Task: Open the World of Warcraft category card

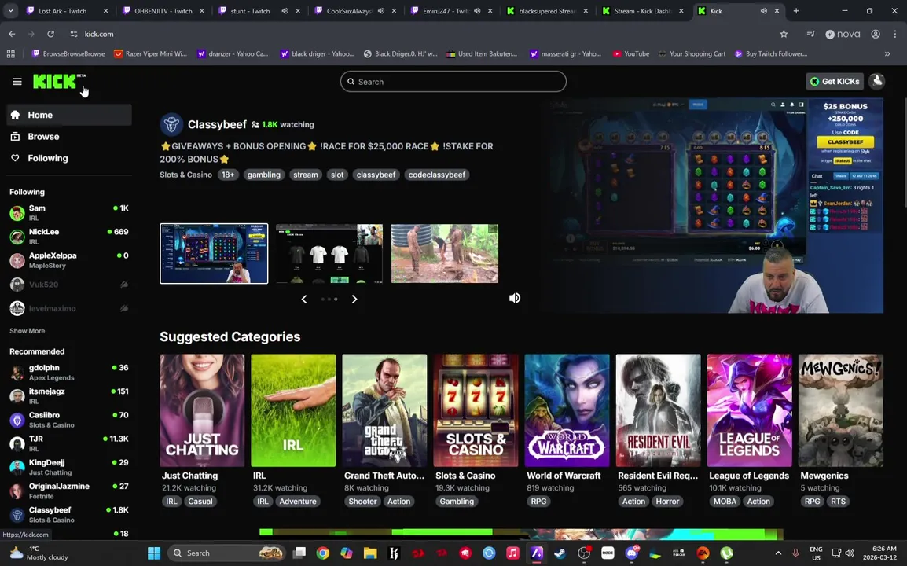Action: (x=567, y=410)
